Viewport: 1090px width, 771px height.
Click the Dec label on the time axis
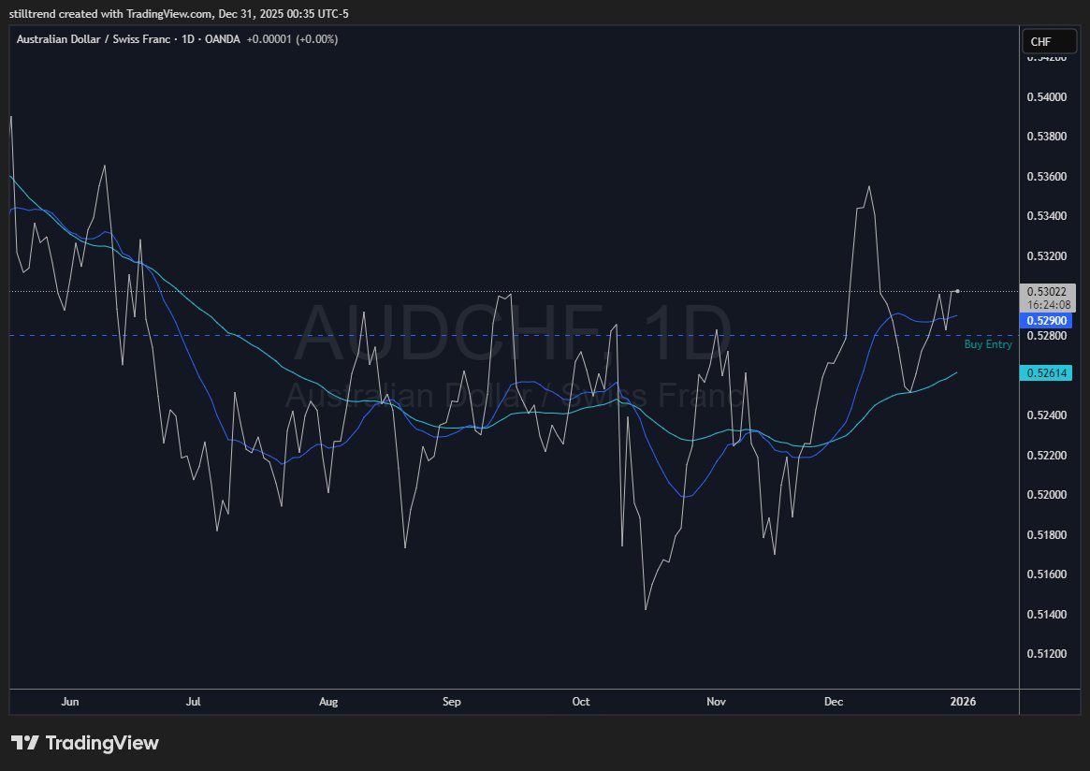coord(833,701)
